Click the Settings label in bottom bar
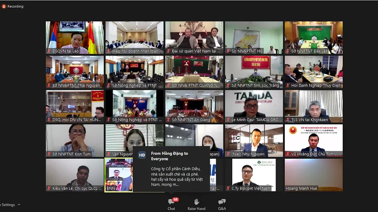This screenshot has height=212, width=378. (8, 205)
